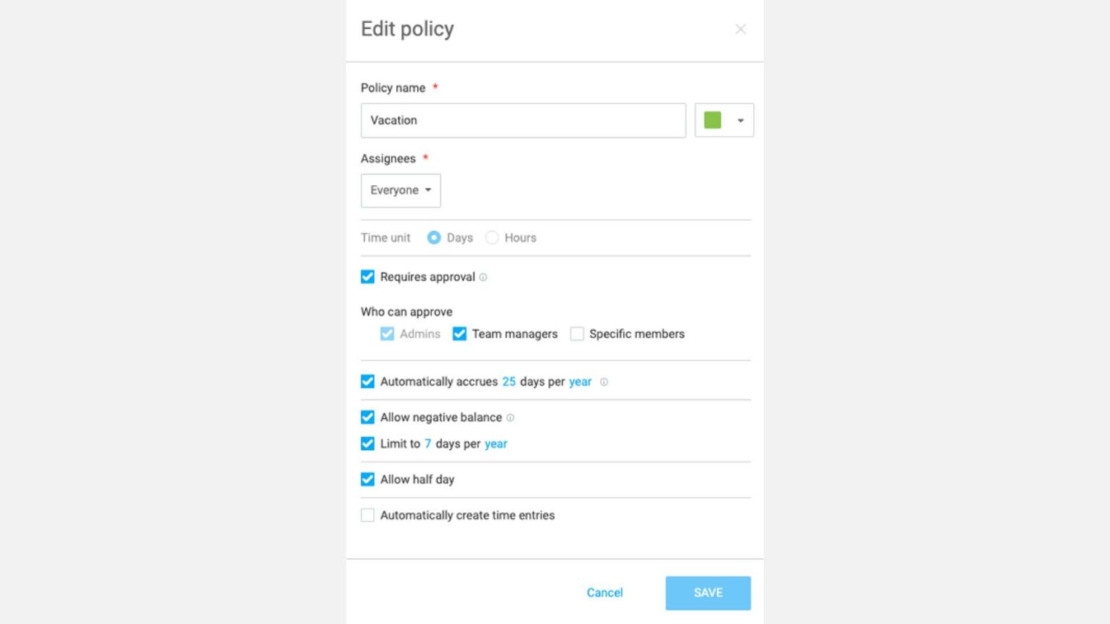
Task: Open the Everyone assignees dropdown
Action: pyautogui.click(x=400, y=190)
